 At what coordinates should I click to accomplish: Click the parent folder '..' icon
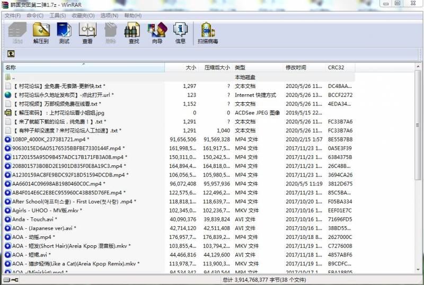[8, 77]
